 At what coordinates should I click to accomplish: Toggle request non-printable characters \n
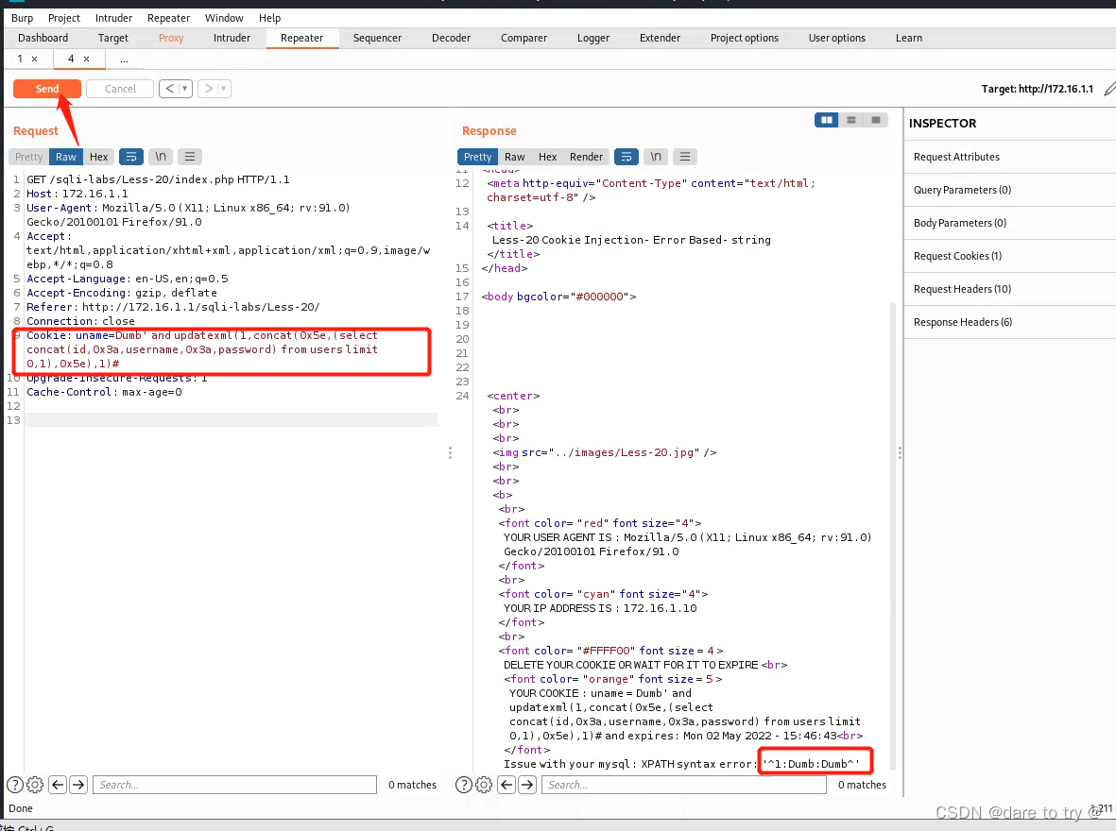click(x=161, y=157)
